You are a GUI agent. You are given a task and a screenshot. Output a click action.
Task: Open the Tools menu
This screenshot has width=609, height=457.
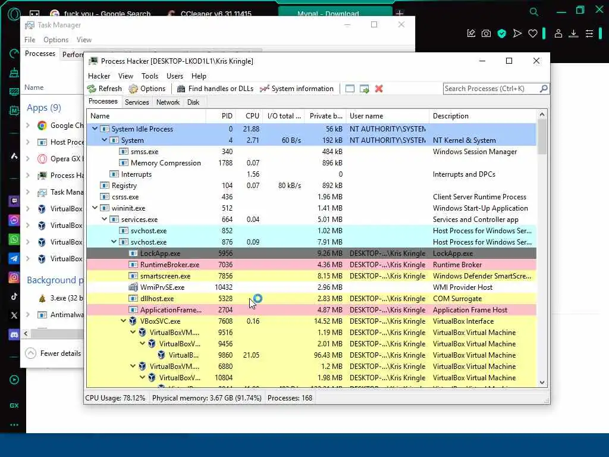point(149,76)
